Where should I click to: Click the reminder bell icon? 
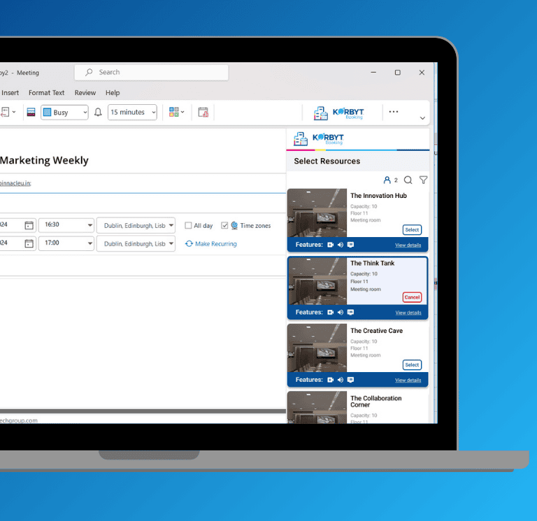pyautogui.click(x=98, y=113)
